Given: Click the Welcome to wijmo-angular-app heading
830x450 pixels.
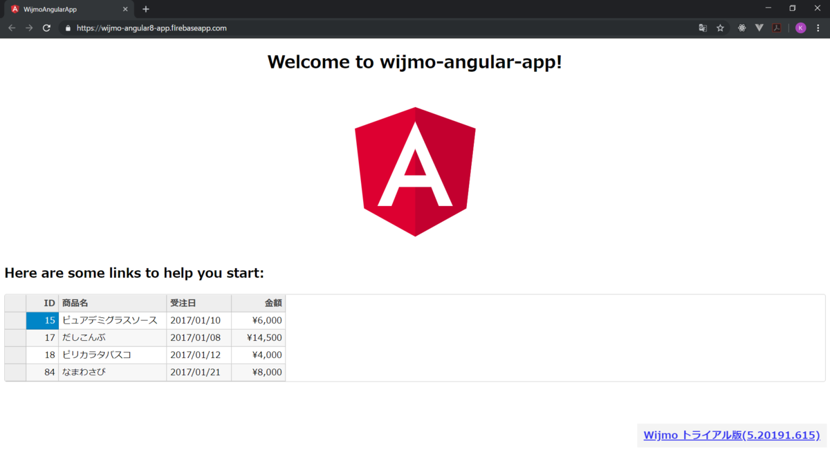Looking at the screenshot, I should [x=415, y=62].
